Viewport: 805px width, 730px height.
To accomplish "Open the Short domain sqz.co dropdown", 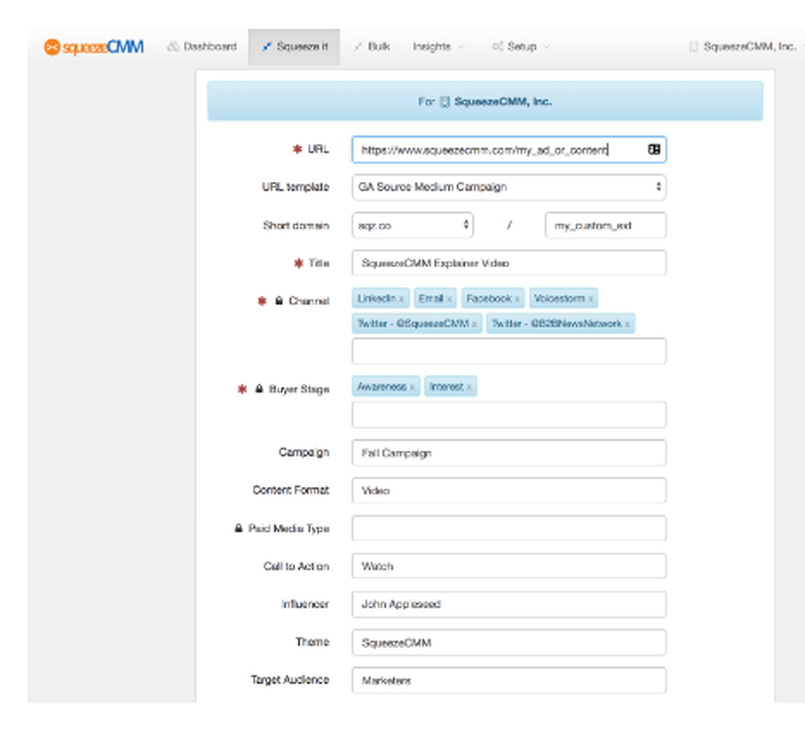I will click(x=413, y=225).
